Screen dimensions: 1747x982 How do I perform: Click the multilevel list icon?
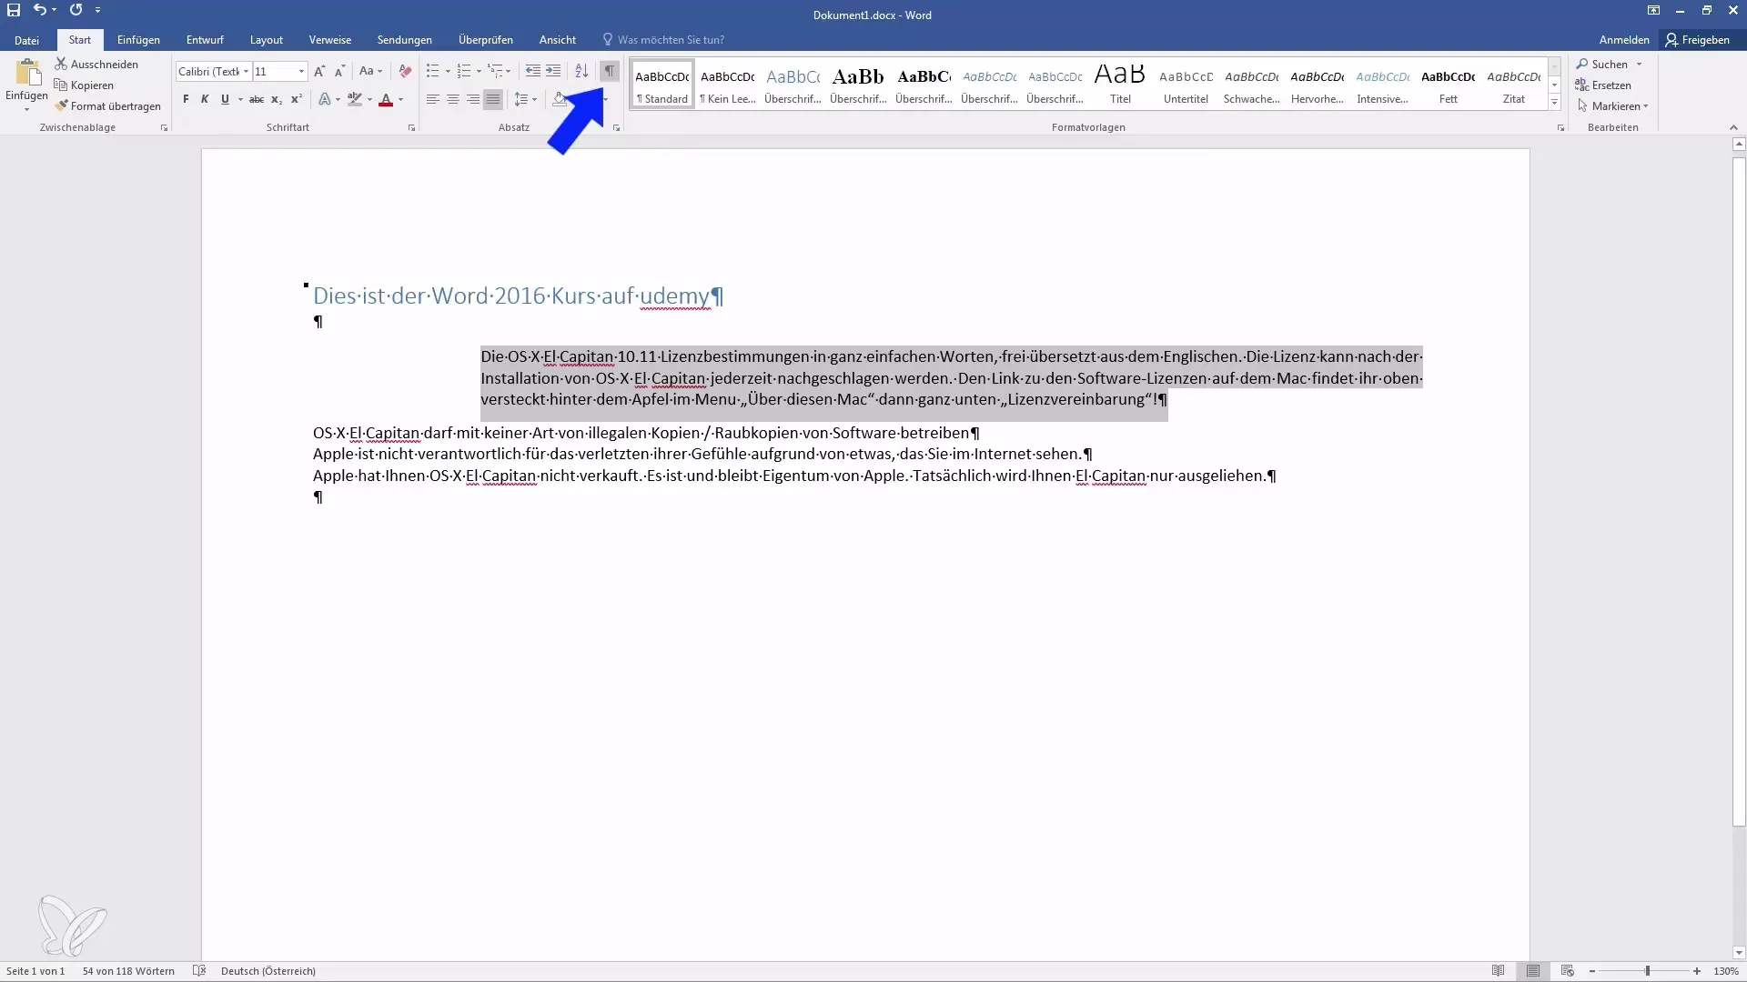click(x=495, y=71)
